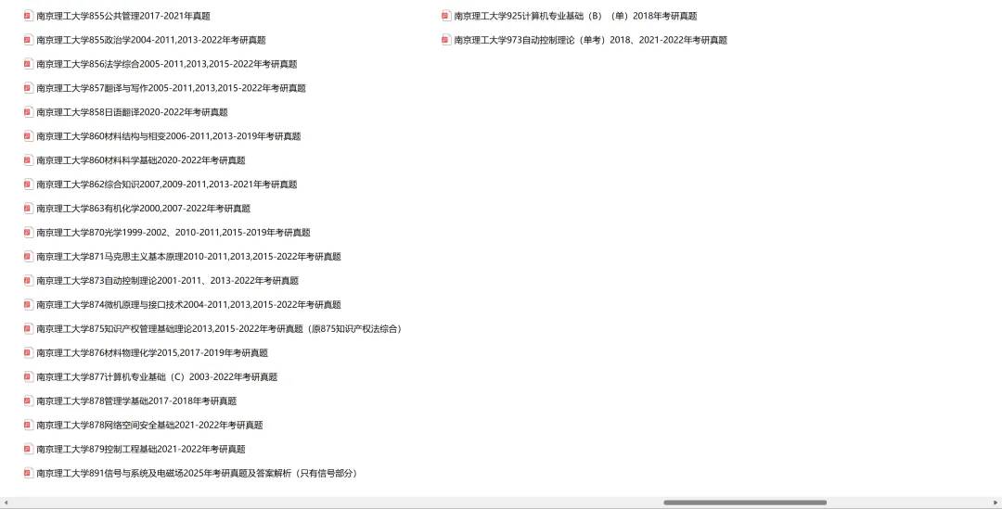The height and width of the screenshot is (509, 1002).
Task: Click the PDF icon beside 855政治学 file
Action: [28, 40]
